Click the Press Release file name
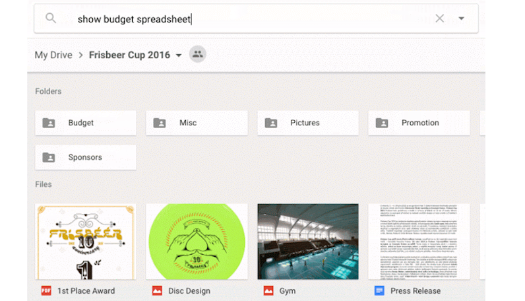This screenshot has width=525, height=301. click(416, 291)
